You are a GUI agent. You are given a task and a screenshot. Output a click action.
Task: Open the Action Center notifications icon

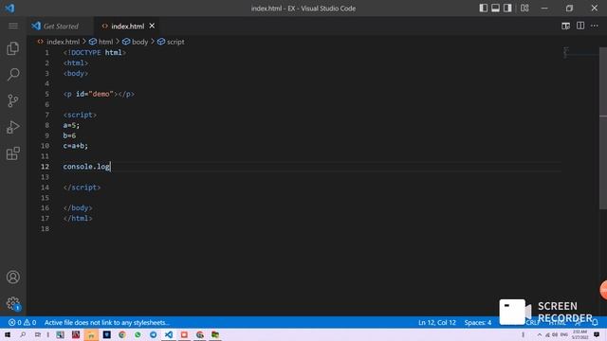tap(597, 334)
